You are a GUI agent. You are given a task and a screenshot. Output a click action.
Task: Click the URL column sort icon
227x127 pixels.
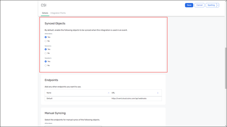pyautogui.click(x=158, y=93)
